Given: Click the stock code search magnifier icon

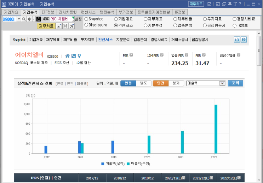Looking at the screenshot, I should tap(24, 19).
